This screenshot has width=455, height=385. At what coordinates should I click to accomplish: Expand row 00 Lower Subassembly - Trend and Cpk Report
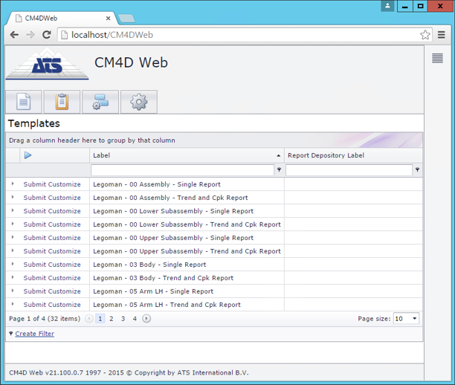13,224
